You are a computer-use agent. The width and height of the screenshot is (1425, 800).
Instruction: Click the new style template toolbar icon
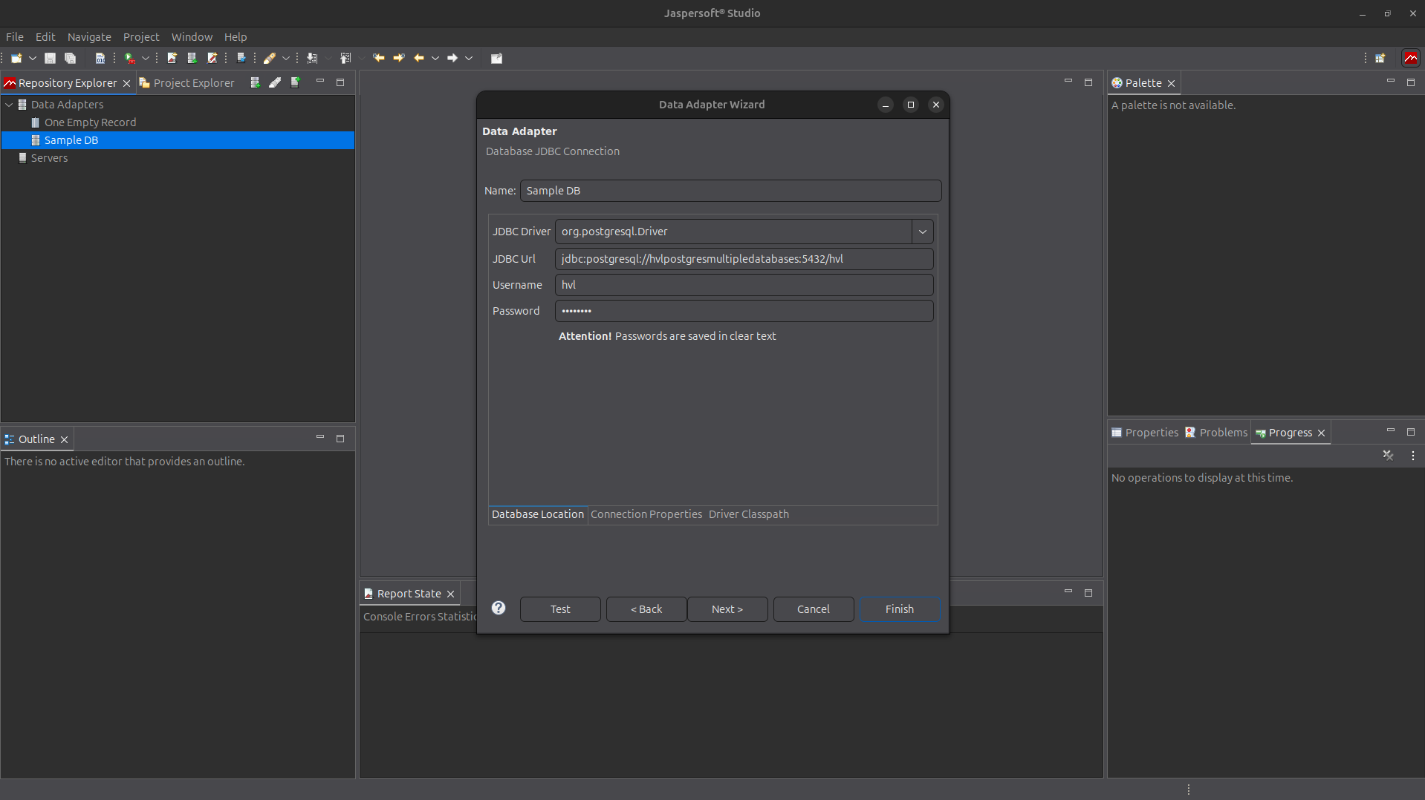[x=212, y=58]
